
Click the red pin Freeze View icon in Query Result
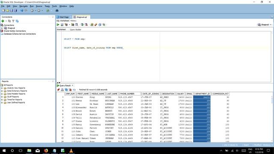click(58, 89)
